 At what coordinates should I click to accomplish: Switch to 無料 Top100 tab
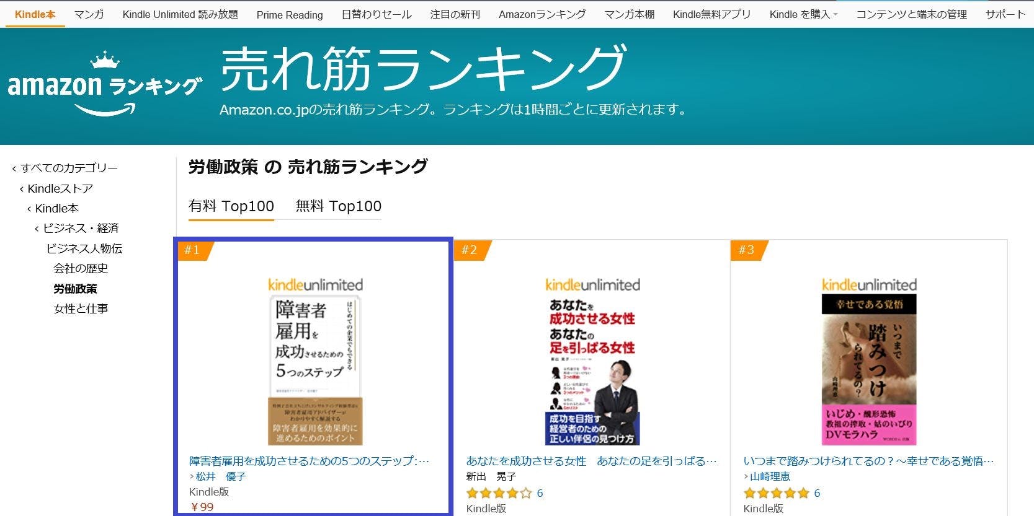point(338,206)
